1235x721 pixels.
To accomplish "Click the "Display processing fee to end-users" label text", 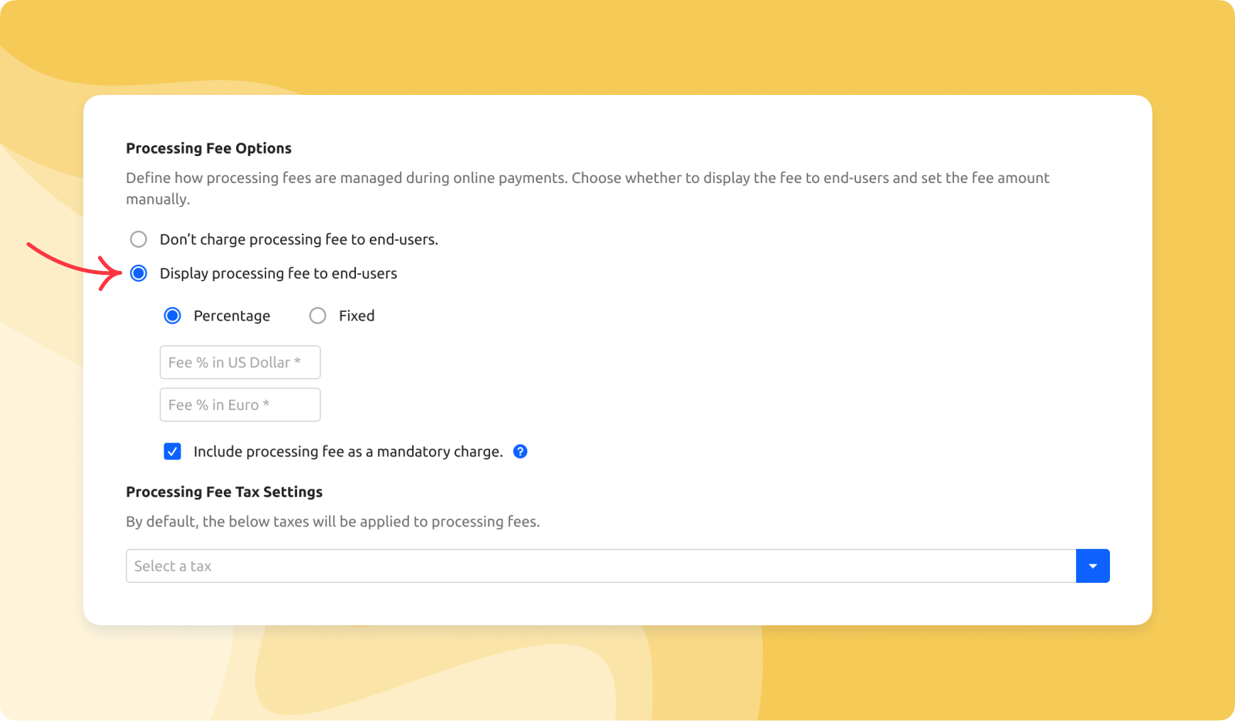I will point(278,273).
